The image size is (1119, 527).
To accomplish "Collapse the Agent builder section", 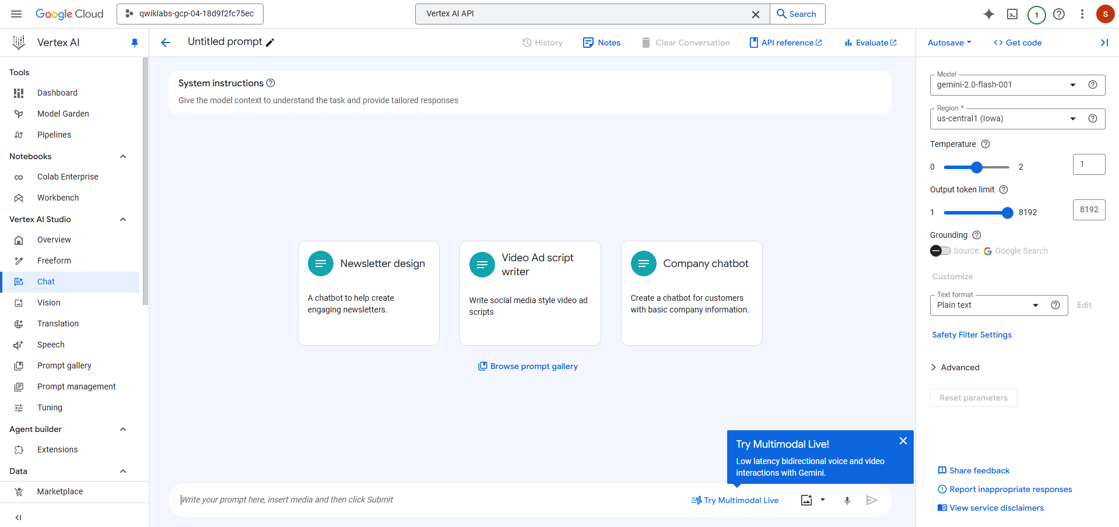I will point(123,429).
